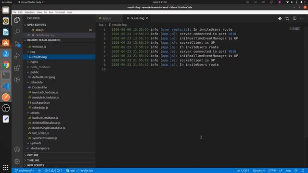This screenshot has height=173, width=308.
Task: Open the Selection menu
Action: click(x=29, y=12)
